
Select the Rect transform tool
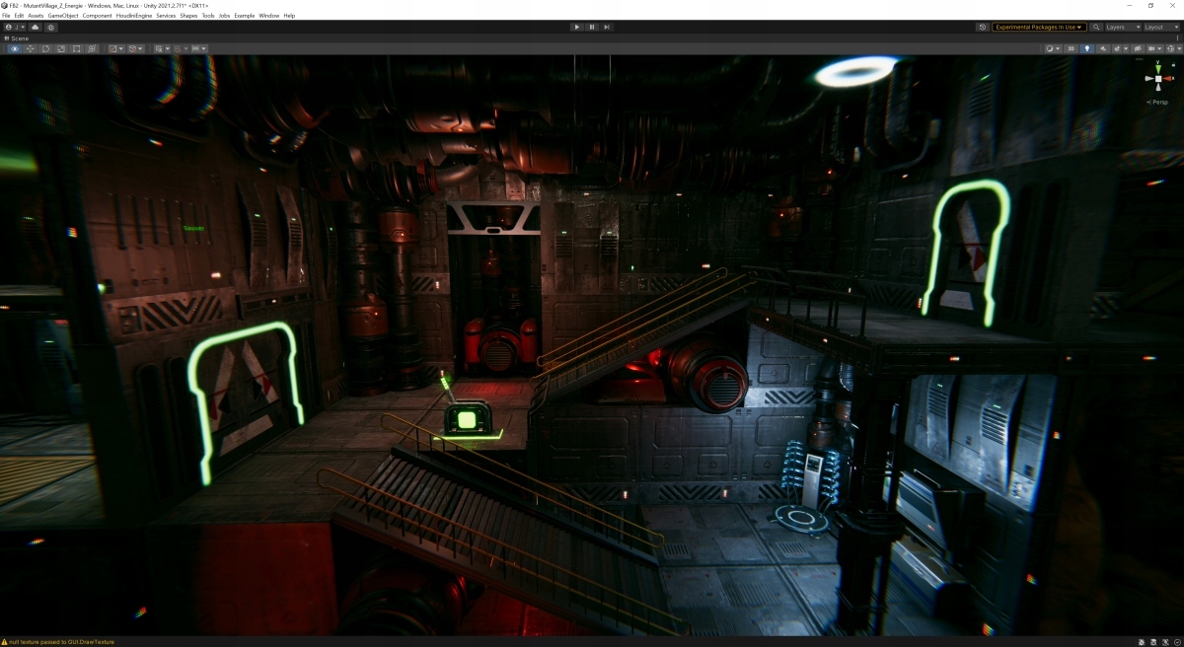pyautogui.click(x=77, y=48)
